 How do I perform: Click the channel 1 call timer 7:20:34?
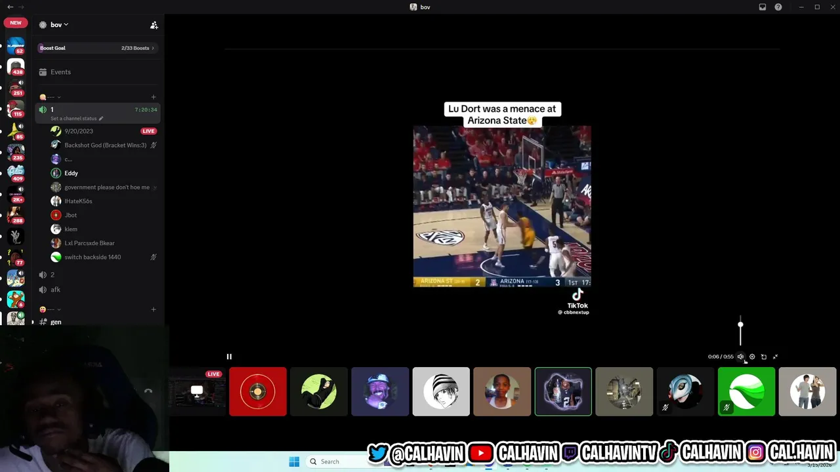[x=146, y=109]
